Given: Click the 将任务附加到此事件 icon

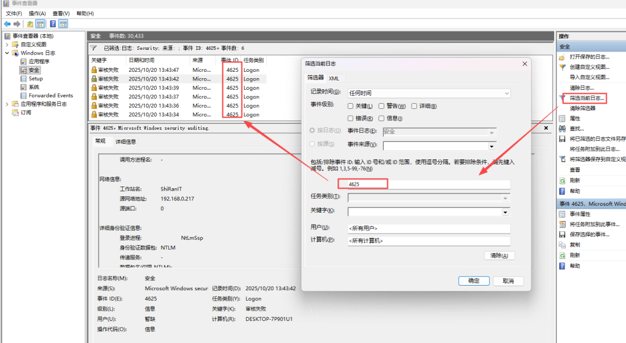Looking at the screenshot, I should pos(562,224).
